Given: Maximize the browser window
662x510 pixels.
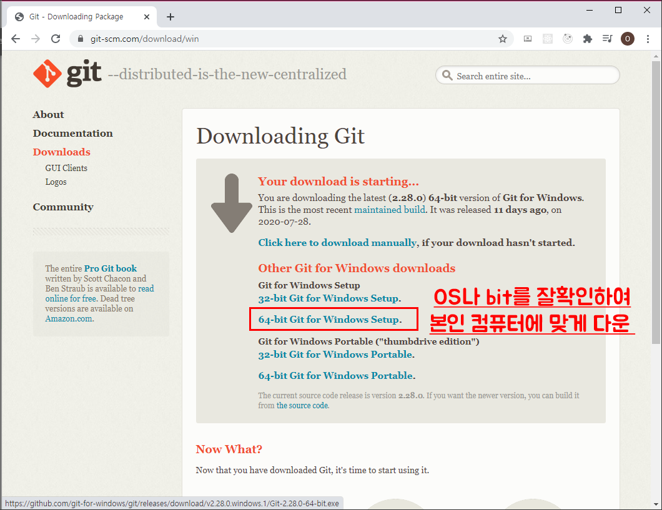Looking at the screenshot, I should coord(618,10).
